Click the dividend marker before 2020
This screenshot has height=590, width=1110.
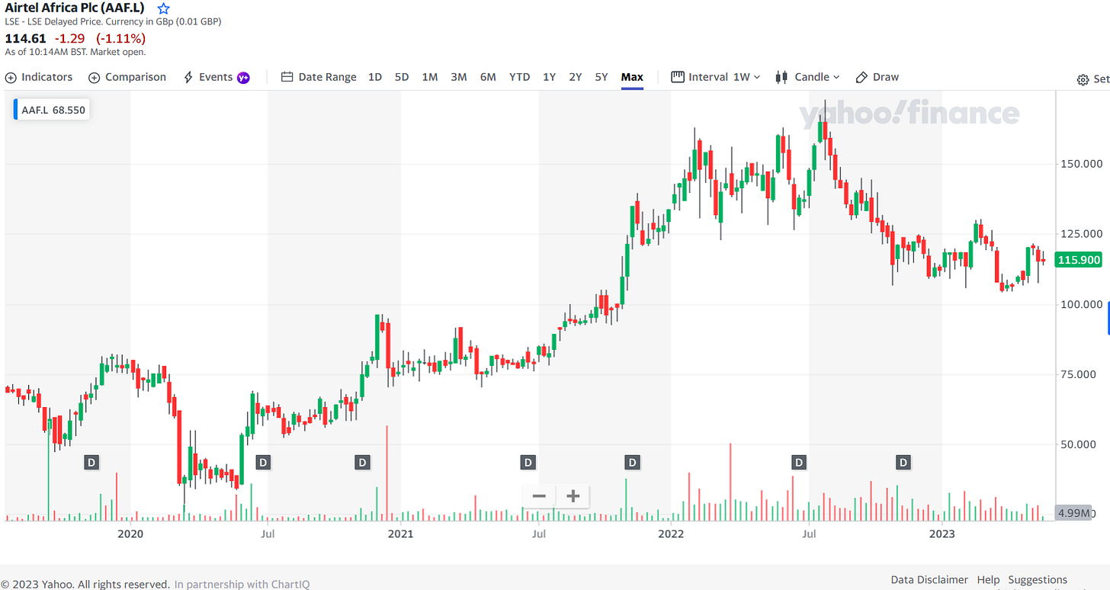tap(91, 462)
